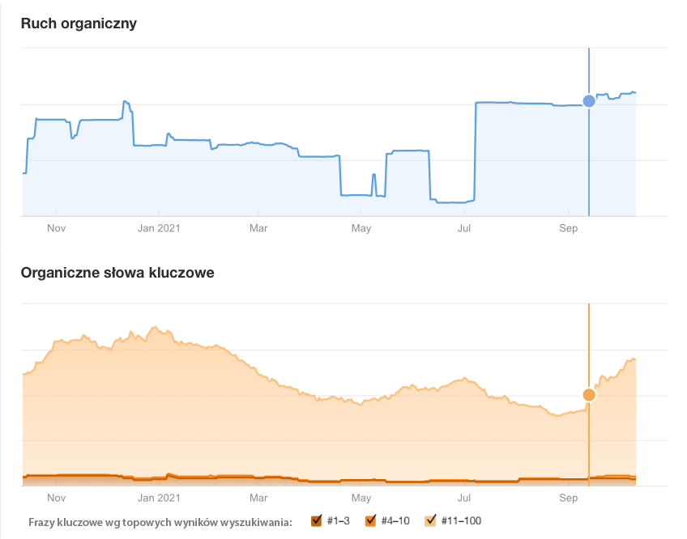The height and width of the screenshot is (539, 687).
Task: Disable the #11–100 keyword positions checkbox
Action: (431, 520)
